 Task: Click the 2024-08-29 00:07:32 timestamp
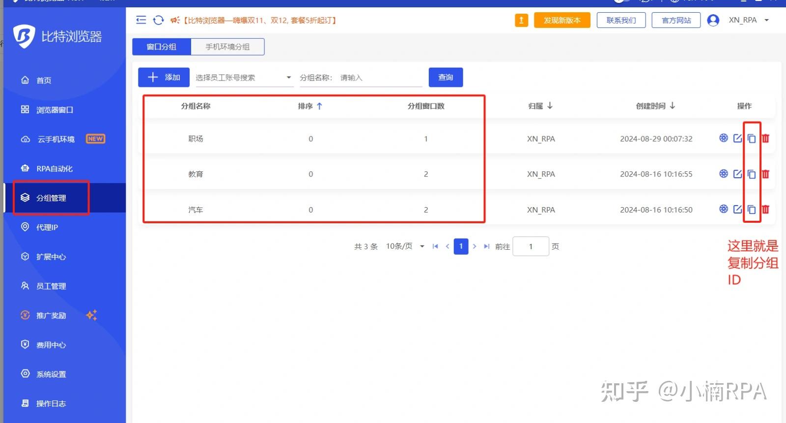[656, 139]
